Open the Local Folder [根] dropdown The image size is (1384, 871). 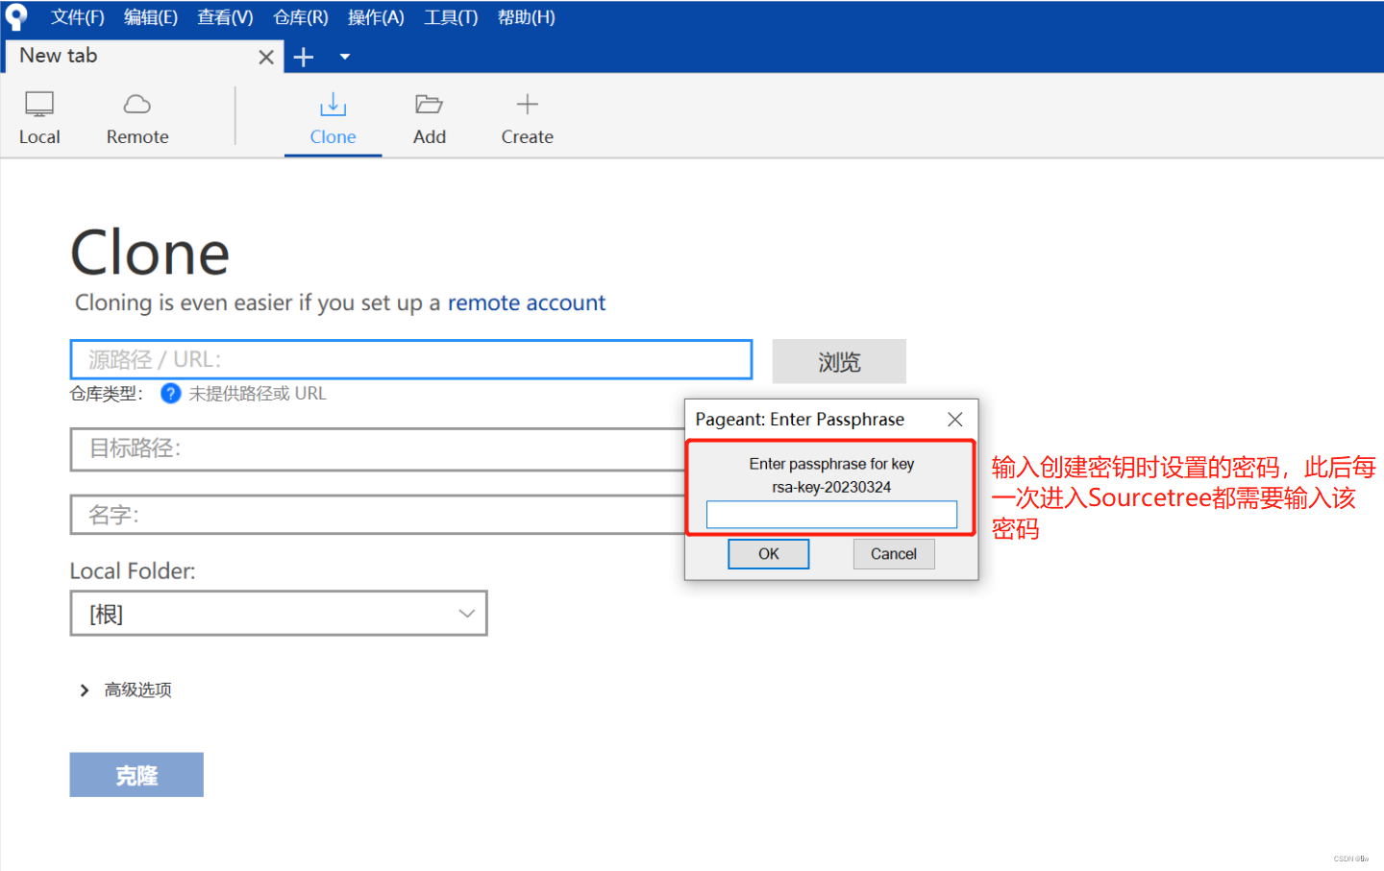[279, 614]
